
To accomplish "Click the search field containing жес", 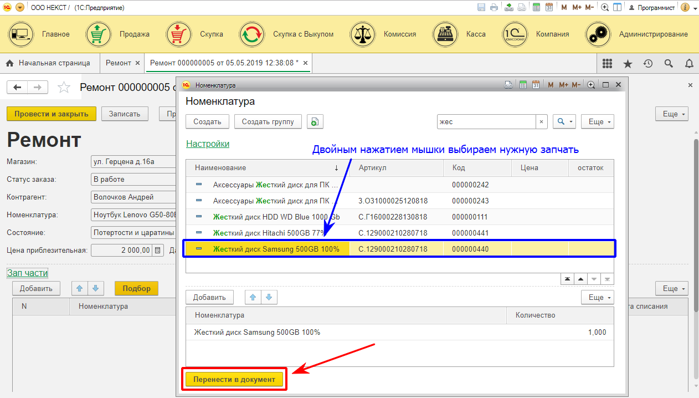I will (486, 122).
